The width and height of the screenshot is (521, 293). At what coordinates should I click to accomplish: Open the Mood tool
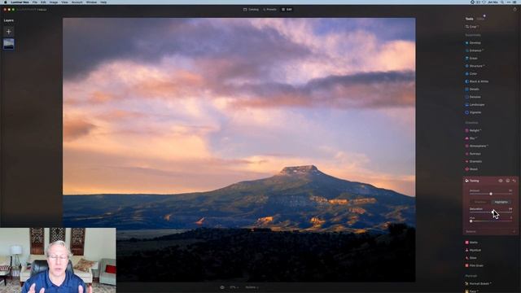coord(471,168)
